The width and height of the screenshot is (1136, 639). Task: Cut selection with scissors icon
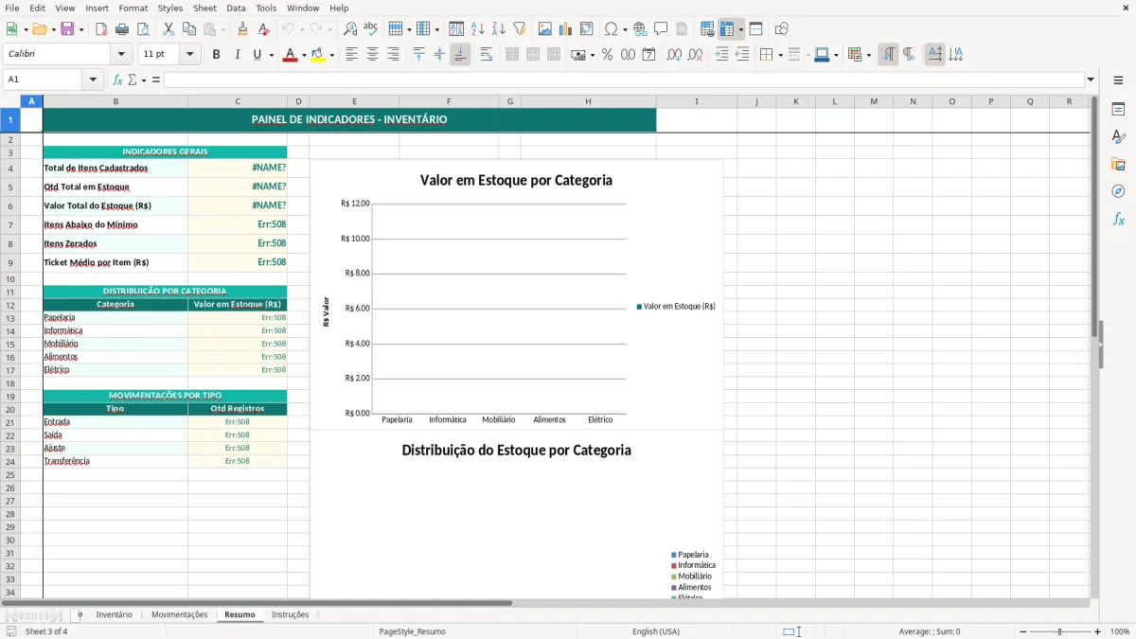coord(169,29)
